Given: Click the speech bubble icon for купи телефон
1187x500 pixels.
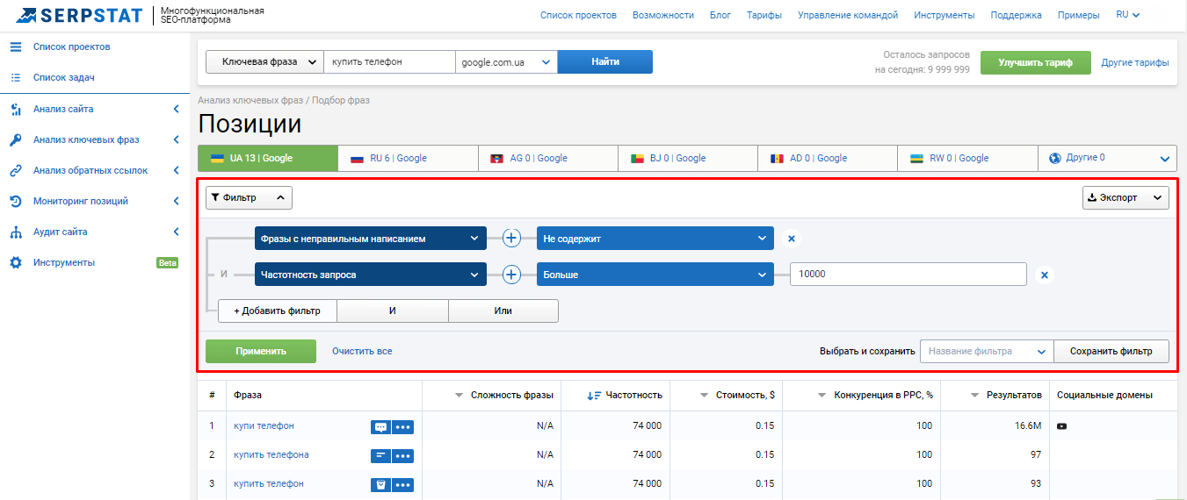Looking at the screenshot, I should click(380, 427).
